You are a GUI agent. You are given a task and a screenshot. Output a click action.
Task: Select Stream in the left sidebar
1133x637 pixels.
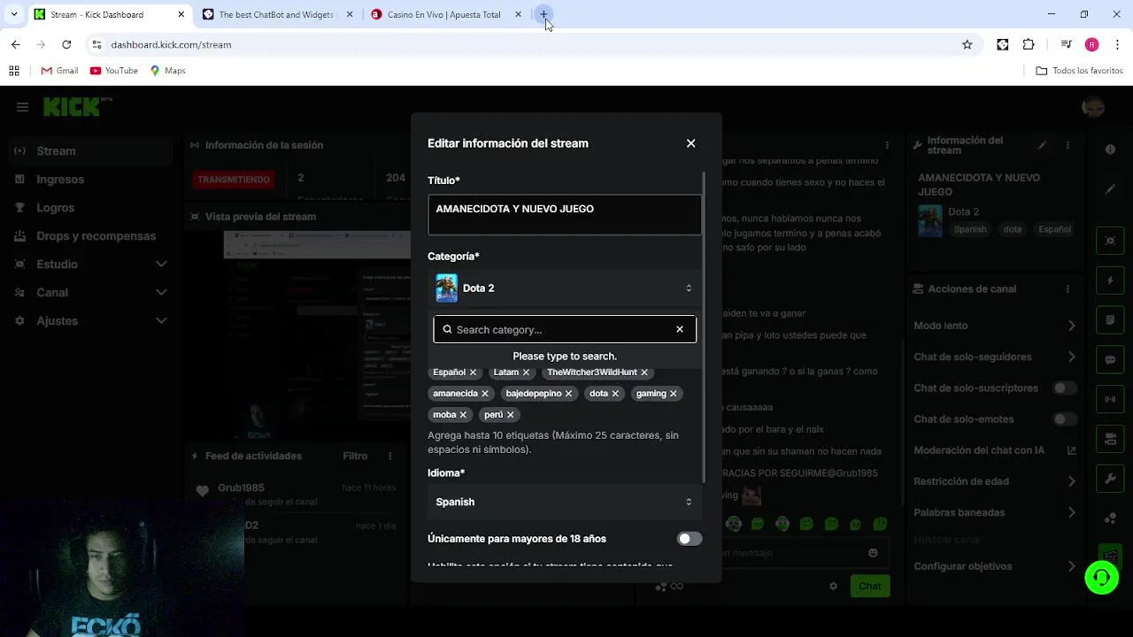(x=90, y=151)
